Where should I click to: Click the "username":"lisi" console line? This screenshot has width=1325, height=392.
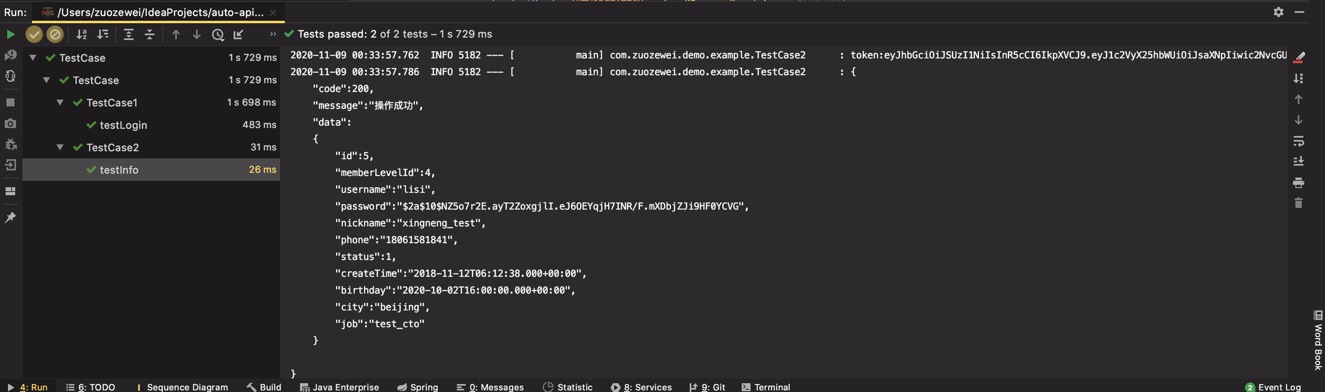coord(385,189)
